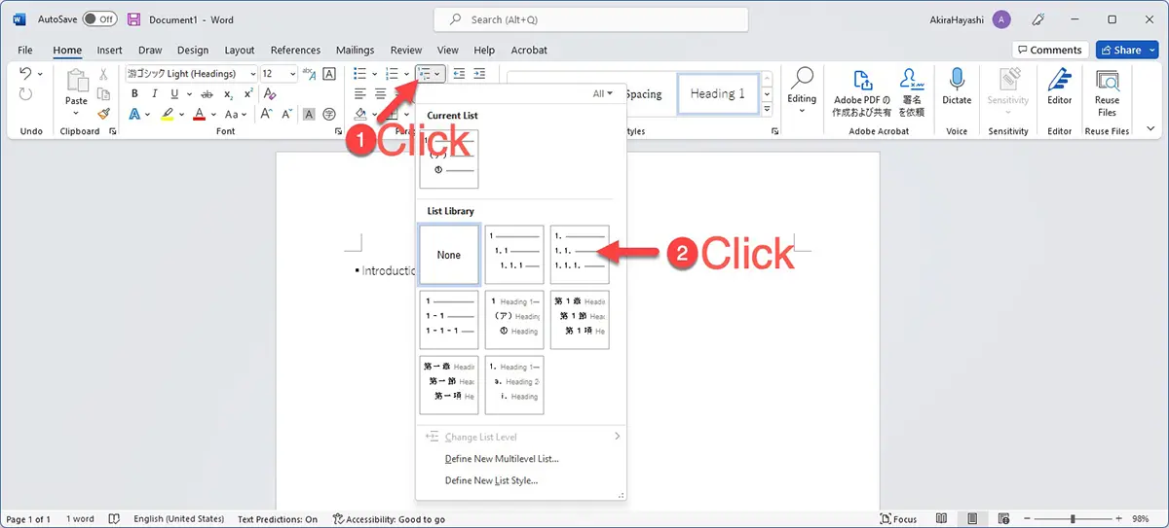Click the Multilevel List button
This screenshot has width=1169, height=528.
pos(430,74)
